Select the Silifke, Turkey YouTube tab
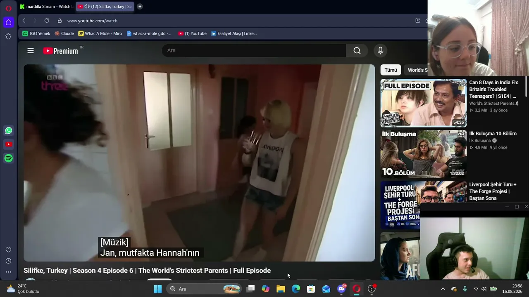Viewport: 529px width, 297px height. tap(105, 7)
